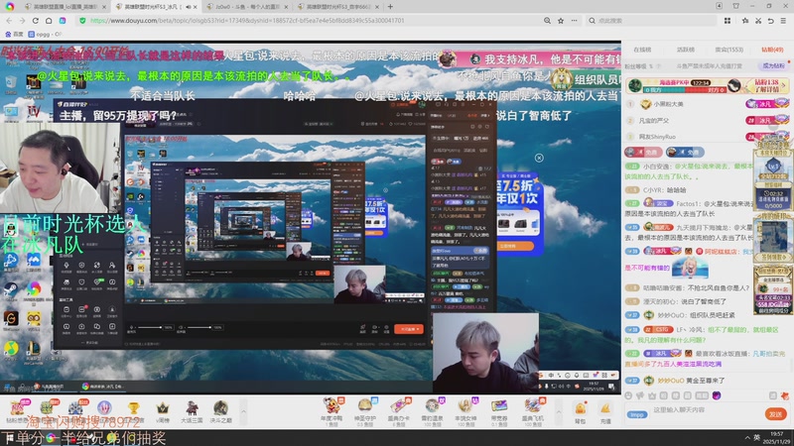Click the blue 免费 team badge
Viewport: 794px width, 446px height.
(685, 152)
